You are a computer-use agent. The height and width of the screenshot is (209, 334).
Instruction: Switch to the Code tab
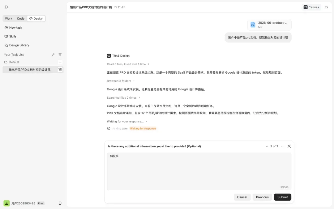pos(21,18)
